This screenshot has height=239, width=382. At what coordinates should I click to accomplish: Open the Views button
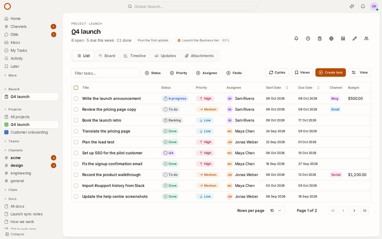click(x=302, y=72)
